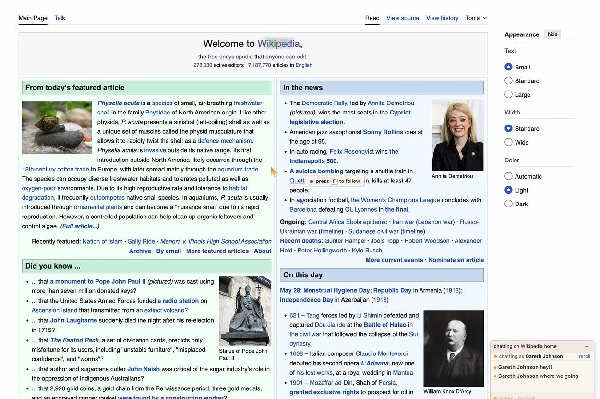Open 'an extinct volcano' link
Image resolution: width=600 pixels, height=399 pixels.
point(160,310)
